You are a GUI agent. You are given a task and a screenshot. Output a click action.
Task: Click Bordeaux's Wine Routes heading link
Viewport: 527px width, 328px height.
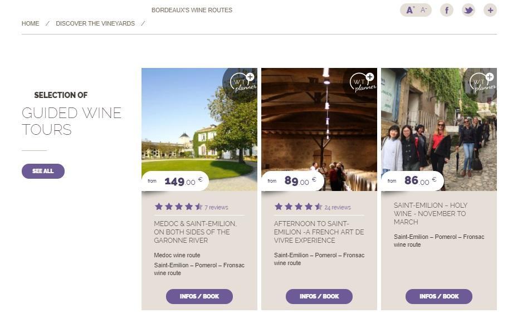[192, 10]
